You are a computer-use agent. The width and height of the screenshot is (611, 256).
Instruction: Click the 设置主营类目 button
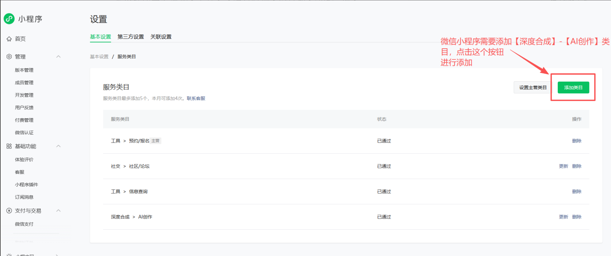[533, 87]
